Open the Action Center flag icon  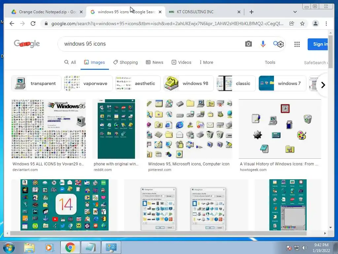point(288,248)
